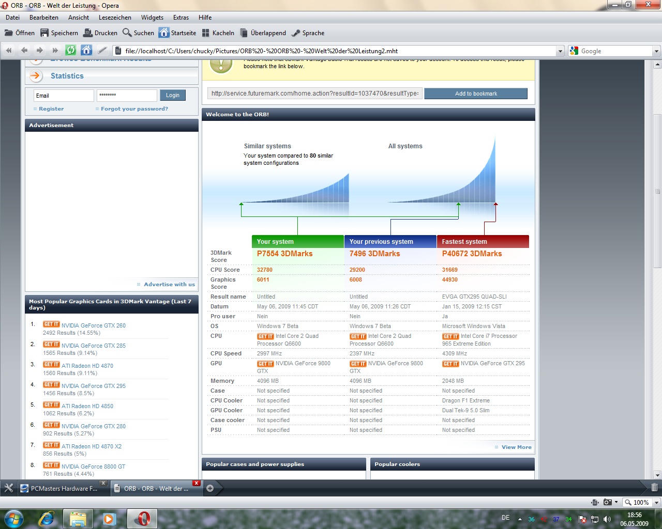
Task: Click the GET IT badge for Radeon HD 4870 X2
Action: (51, 445)
